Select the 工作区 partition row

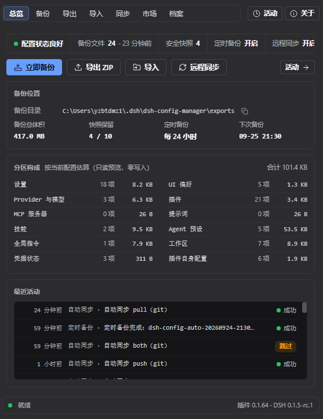(x=238, y=244)
